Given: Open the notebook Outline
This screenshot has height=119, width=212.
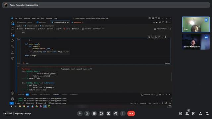Looking at the screenshot, I should point(97,29).
